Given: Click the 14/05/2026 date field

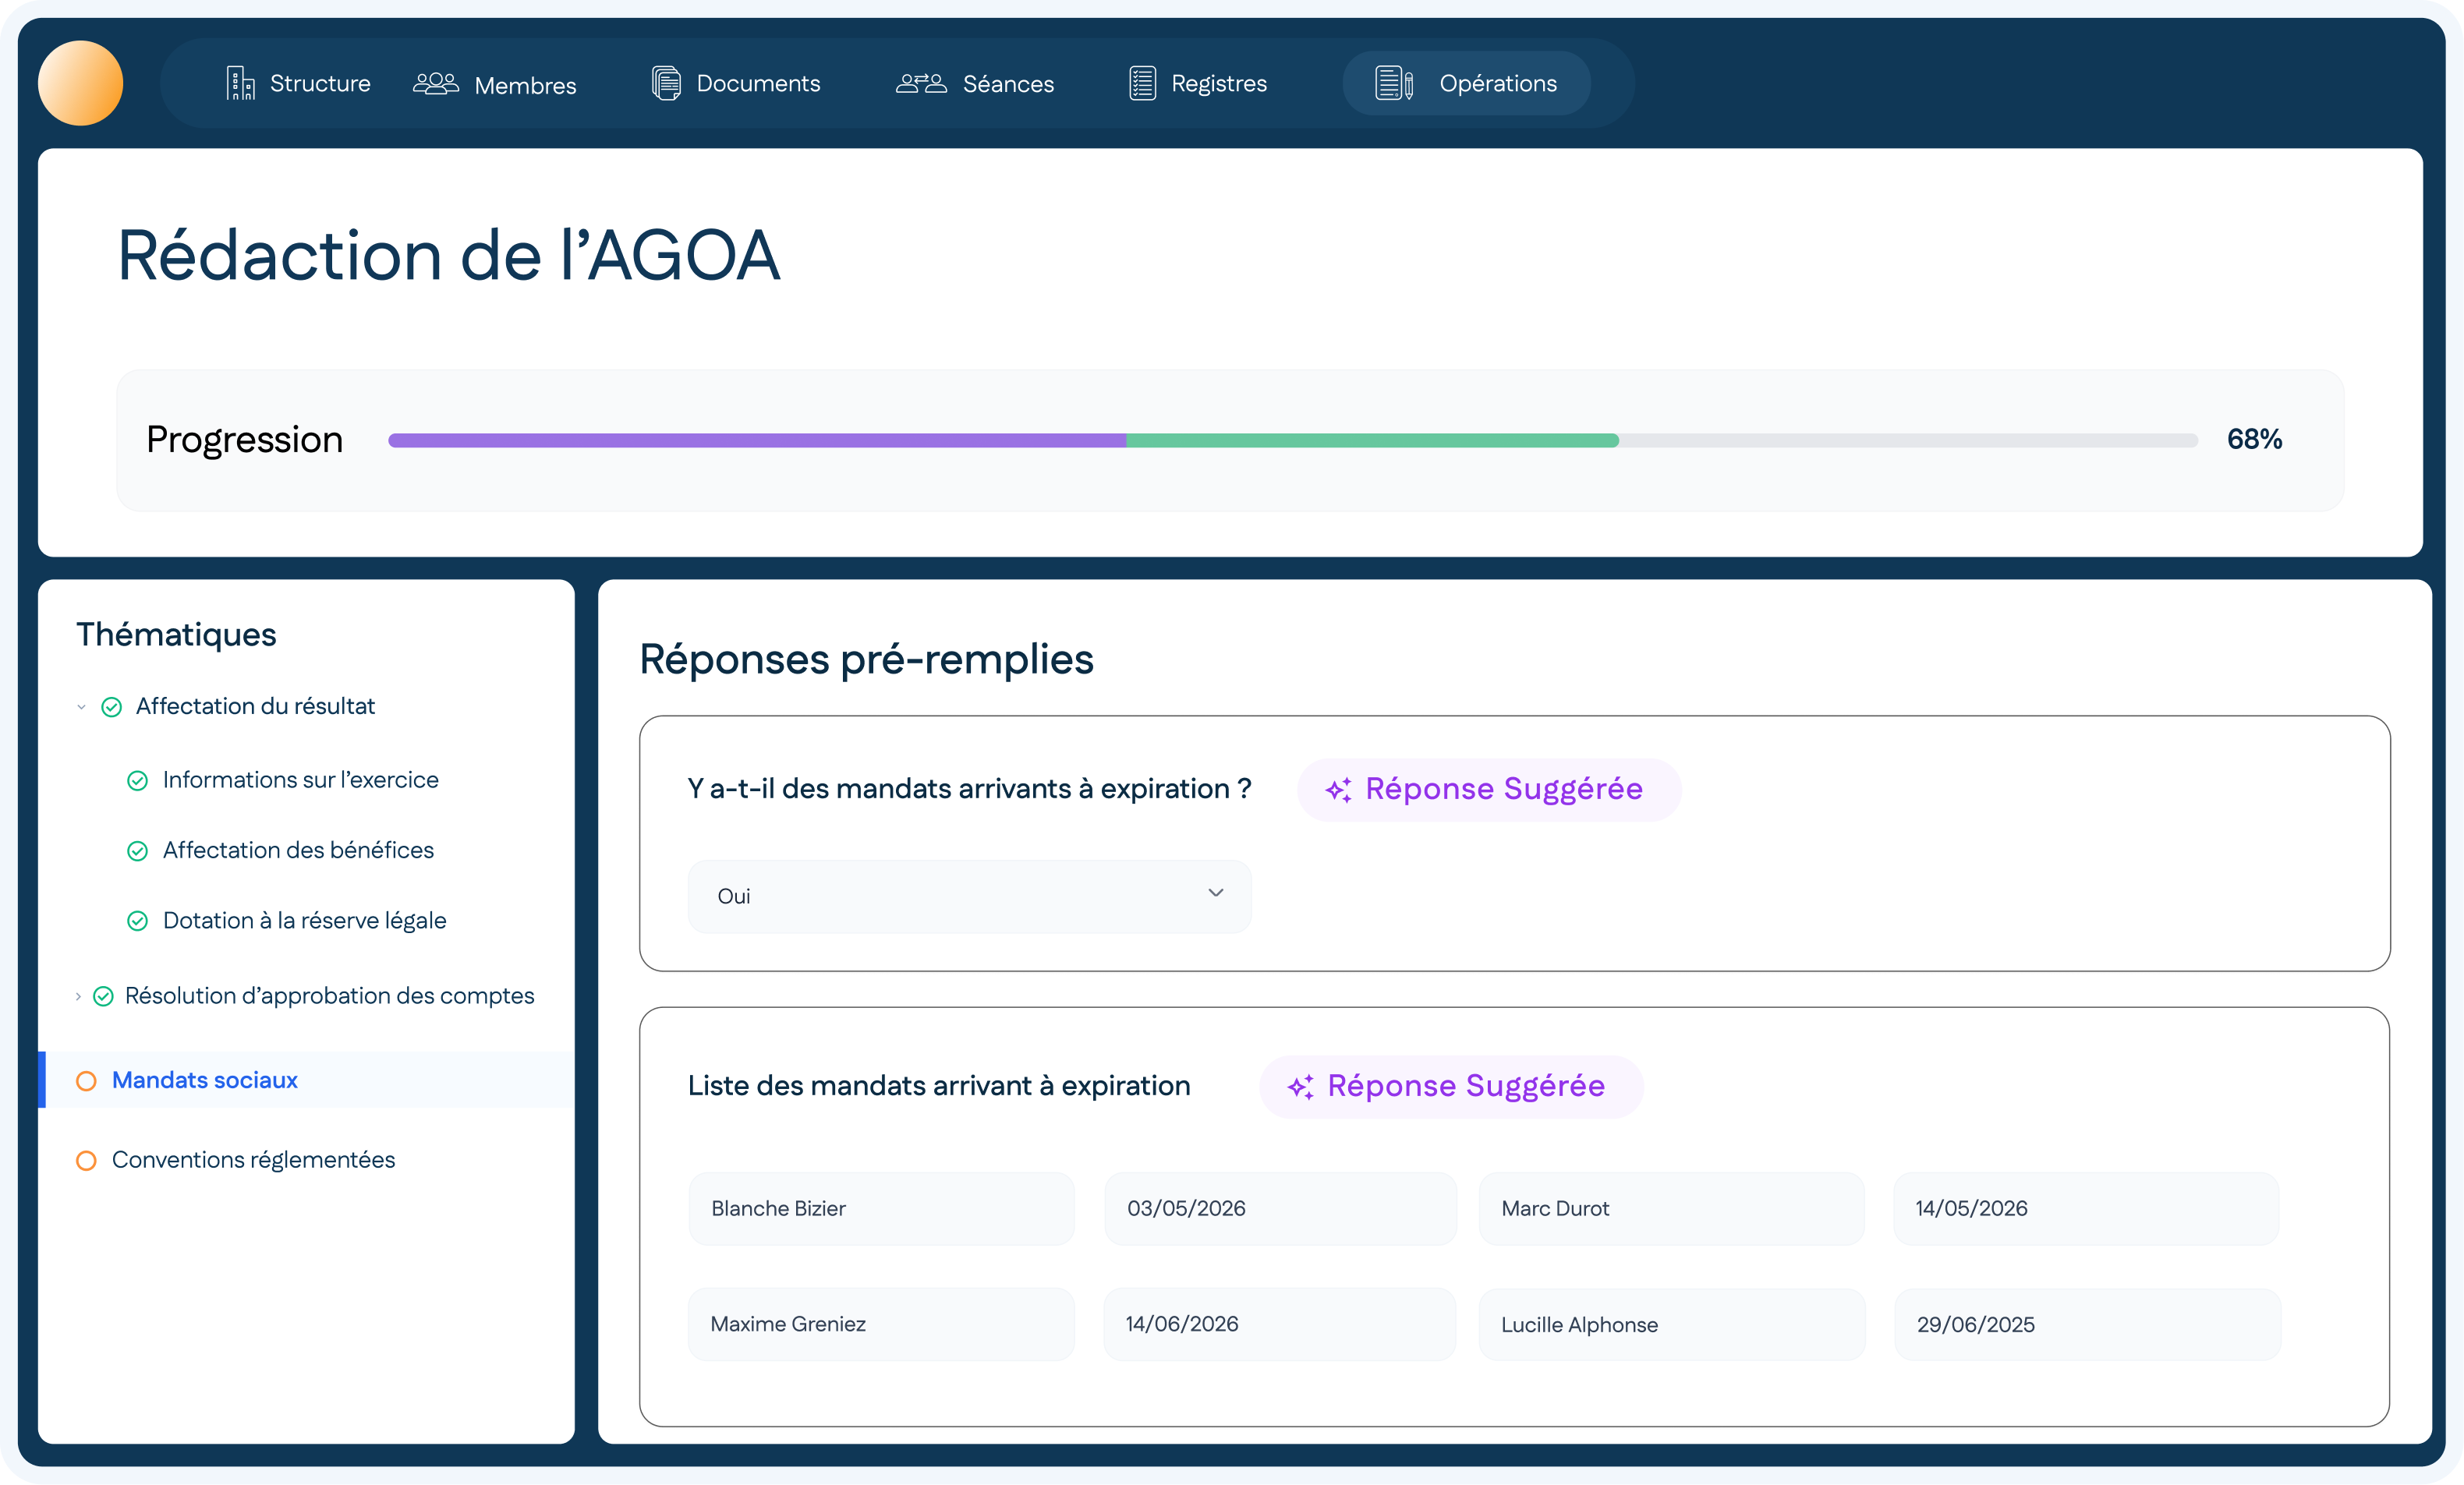Looking at the screenshot, I should (x=2086, y=1209).
